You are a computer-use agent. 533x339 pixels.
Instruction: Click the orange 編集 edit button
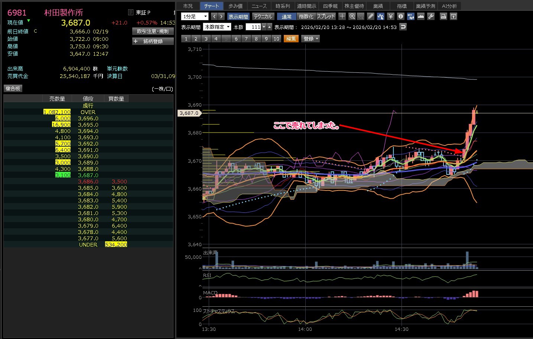pyautogui.click(x=291, y=39)
